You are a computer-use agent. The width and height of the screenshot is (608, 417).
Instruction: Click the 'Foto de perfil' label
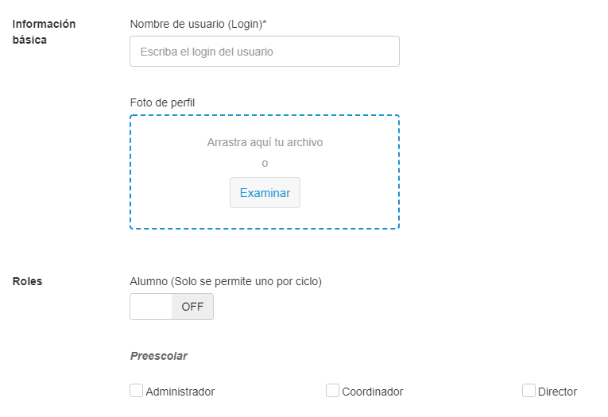(162, 102)
